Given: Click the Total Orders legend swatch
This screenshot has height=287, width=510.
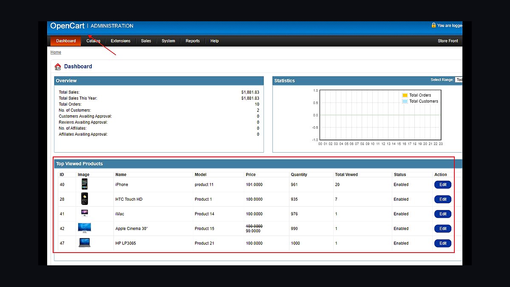Looking at the screenshot, I should click(405, 95).
